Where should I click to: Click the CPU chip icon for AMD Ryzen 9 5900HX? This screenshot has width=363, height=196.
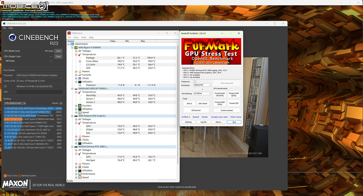pyautogui.click(x=76, y=48)
